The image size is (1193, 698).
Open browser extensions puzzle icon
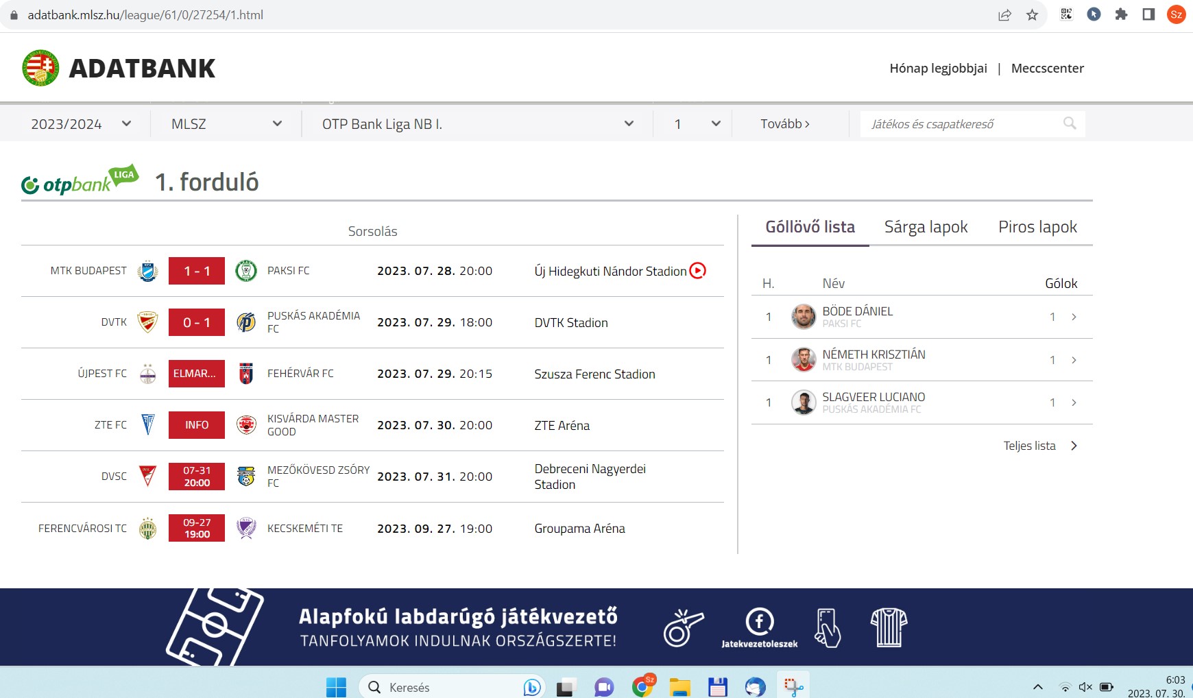click(1121, 14)
